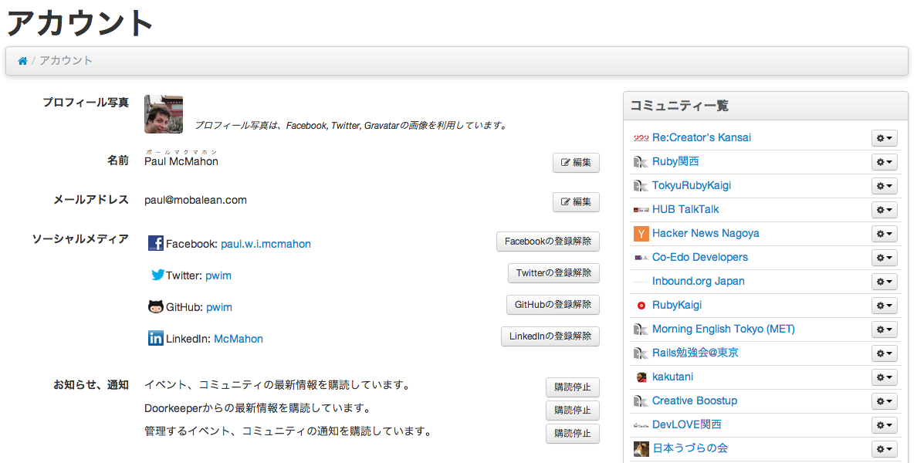The image size is (917, 463).
Task: Open Rails勉強会@東京 community link
Action: click(x=695, y=353)
